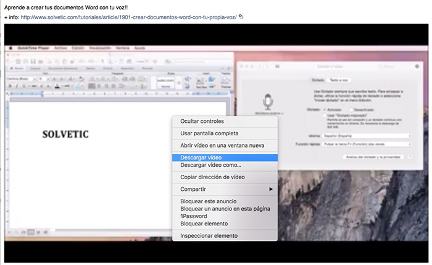Click the microphone icon in the dictation panel
Image resolution: width=432 pixels, height=265 pixels.
268,101
